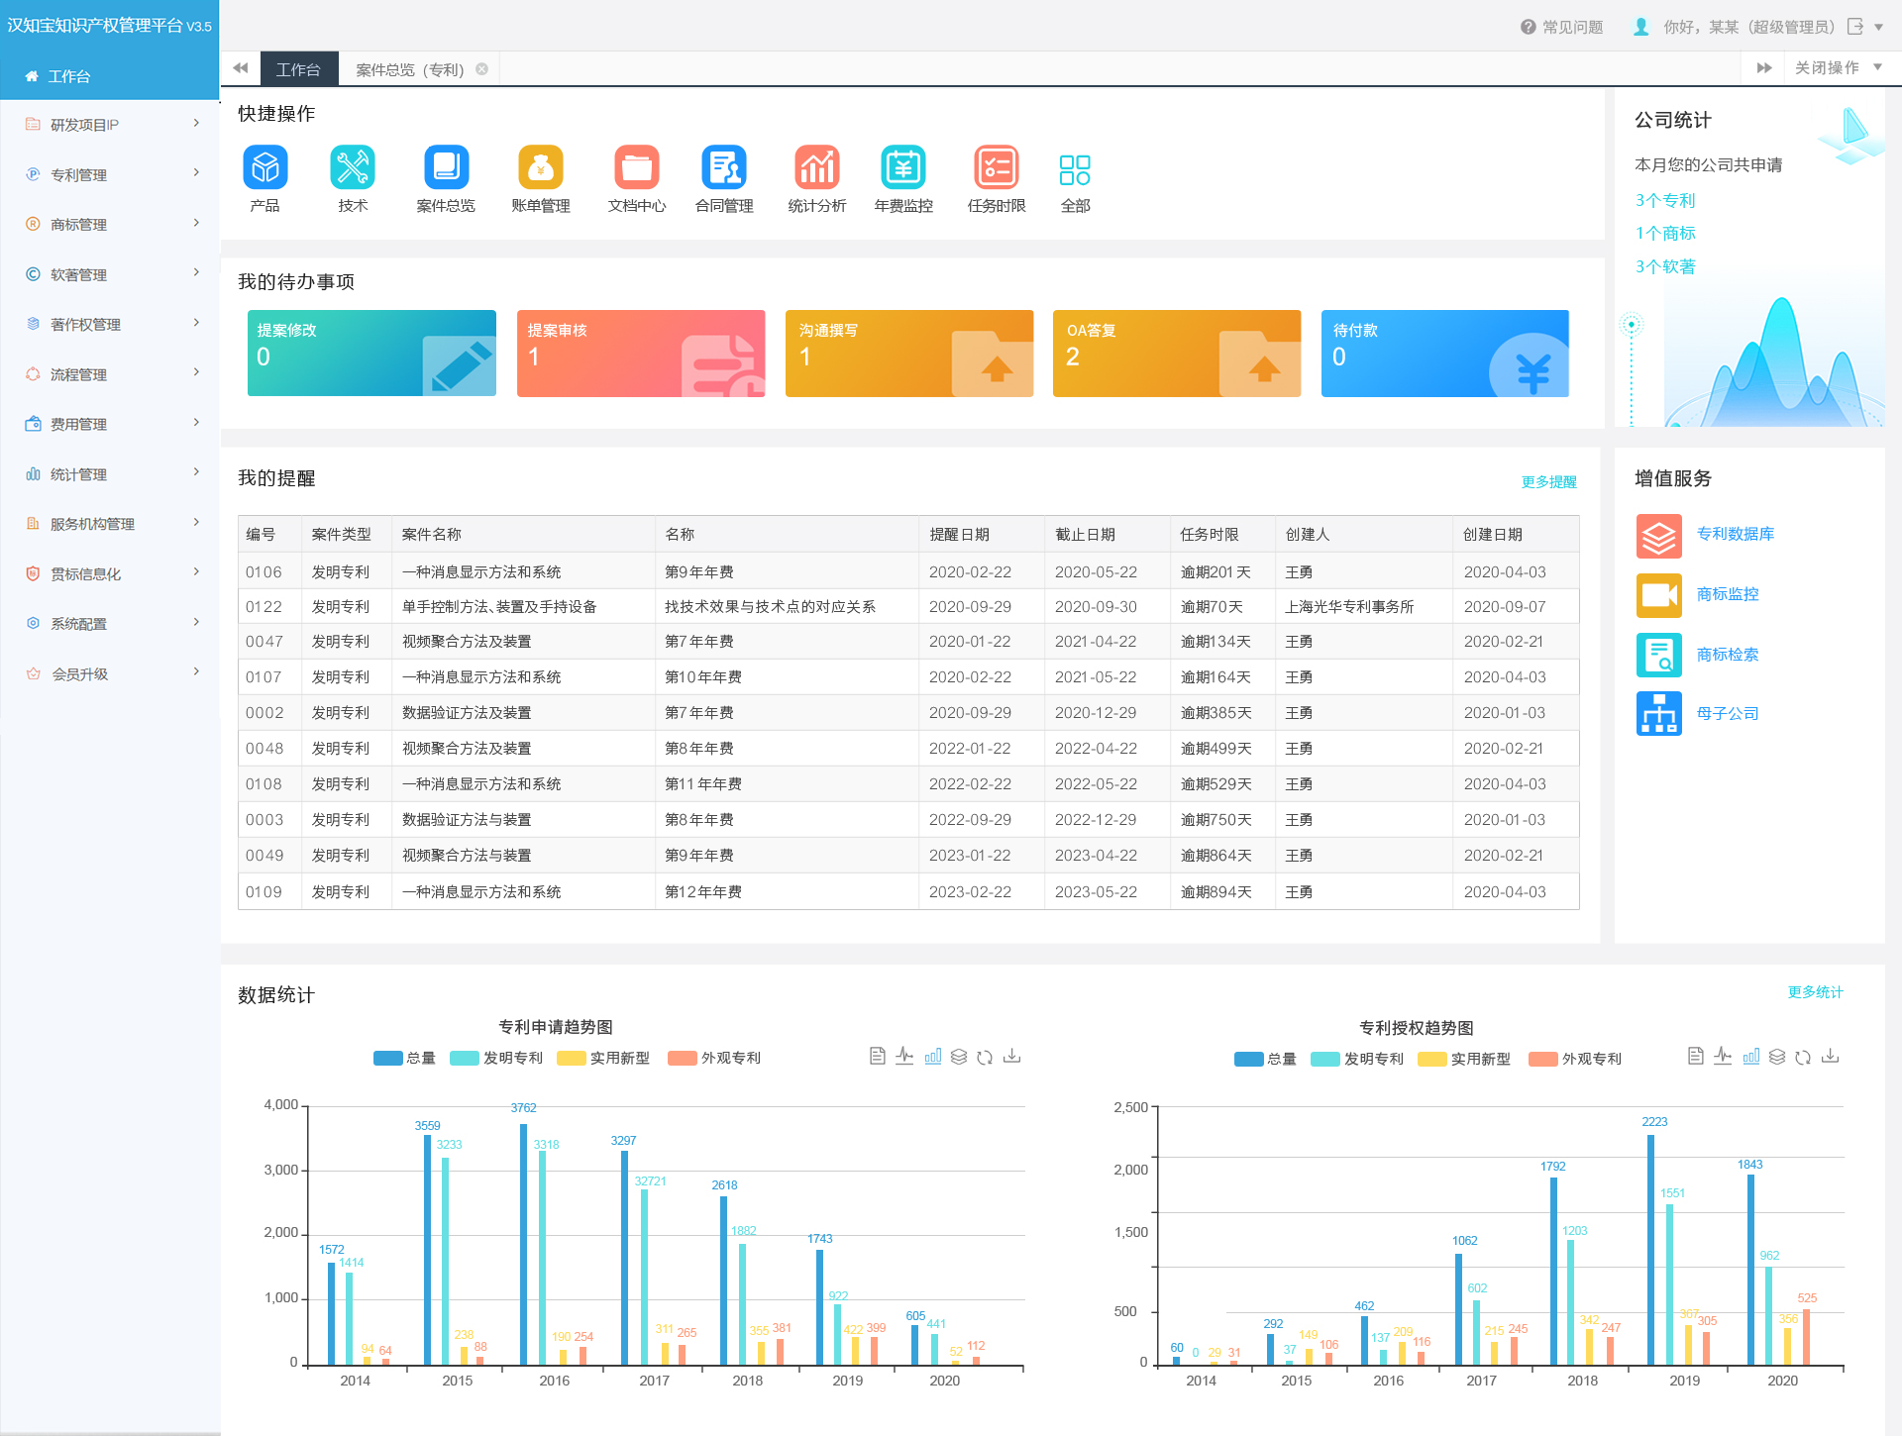Open the 产品 quick action icon
Viewport: 1902px width, 1436px height.
coord(264,167)
